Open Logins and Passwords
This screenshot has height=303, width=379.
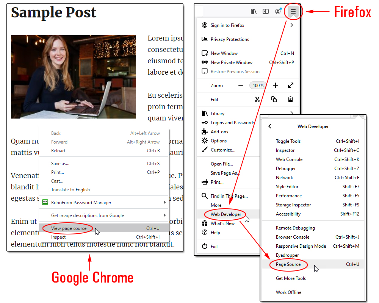[229, 122]
